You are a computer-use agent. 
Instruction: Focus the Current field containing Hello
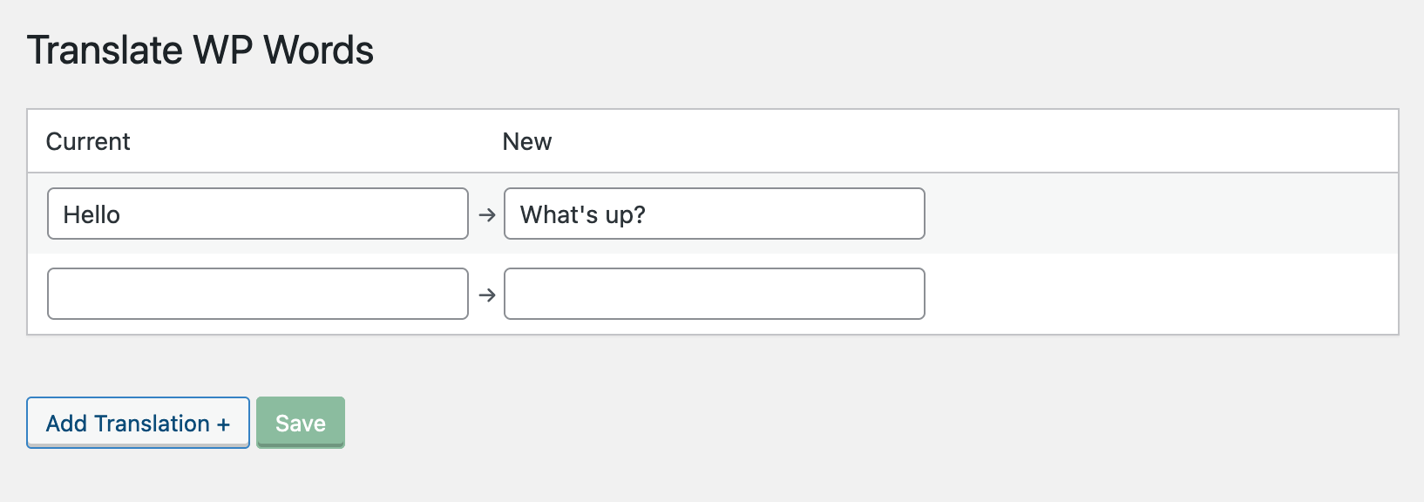click(258, 214)
